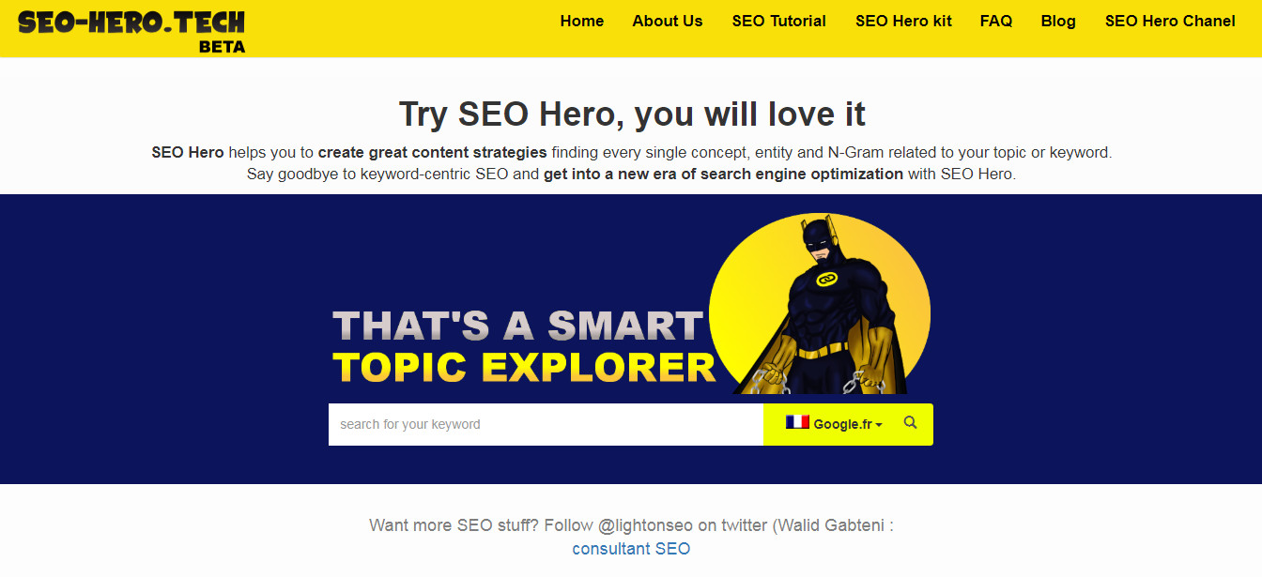Viewport: 1262px width, 577px height.
Task: Open the SEO Tutorial menu item
Action: pyautogui.click(x=779, y=21)
